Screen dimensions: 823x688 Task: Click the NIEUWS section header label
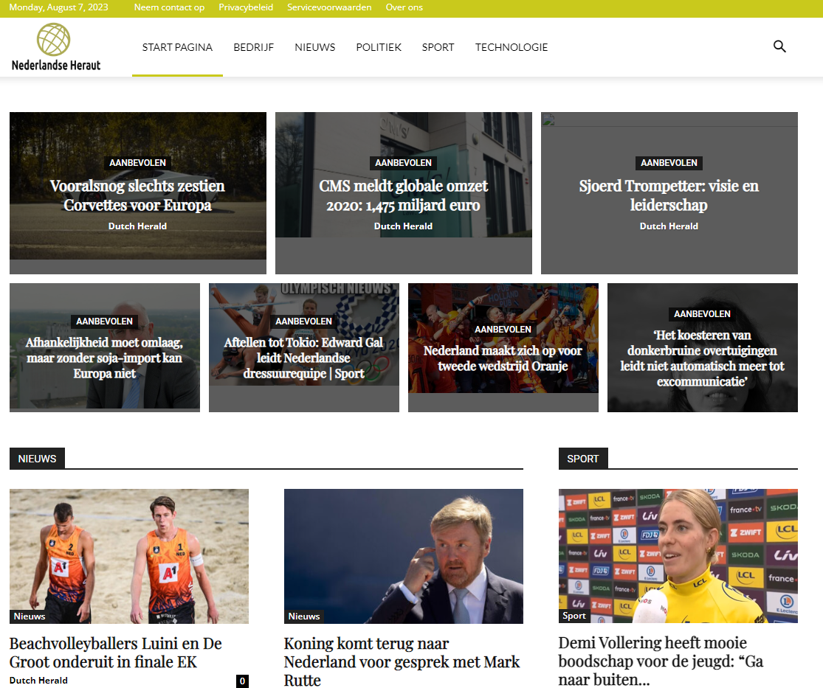point(37,459)
